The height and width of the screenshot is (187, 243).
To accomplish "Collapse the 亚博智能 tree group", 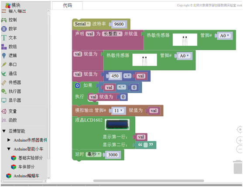I will [x=4, y=131].
